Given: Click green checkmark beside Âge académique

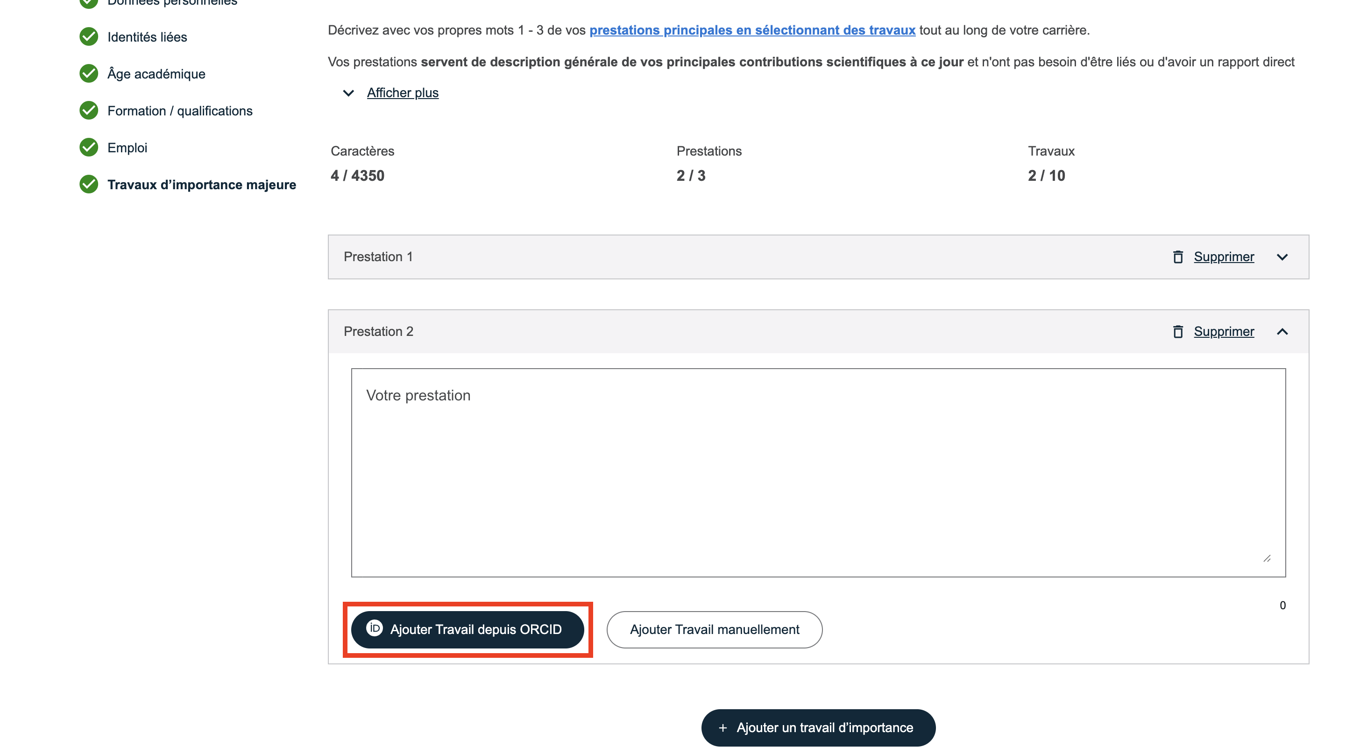Looking at the screenshot, I should coord(89,74).
